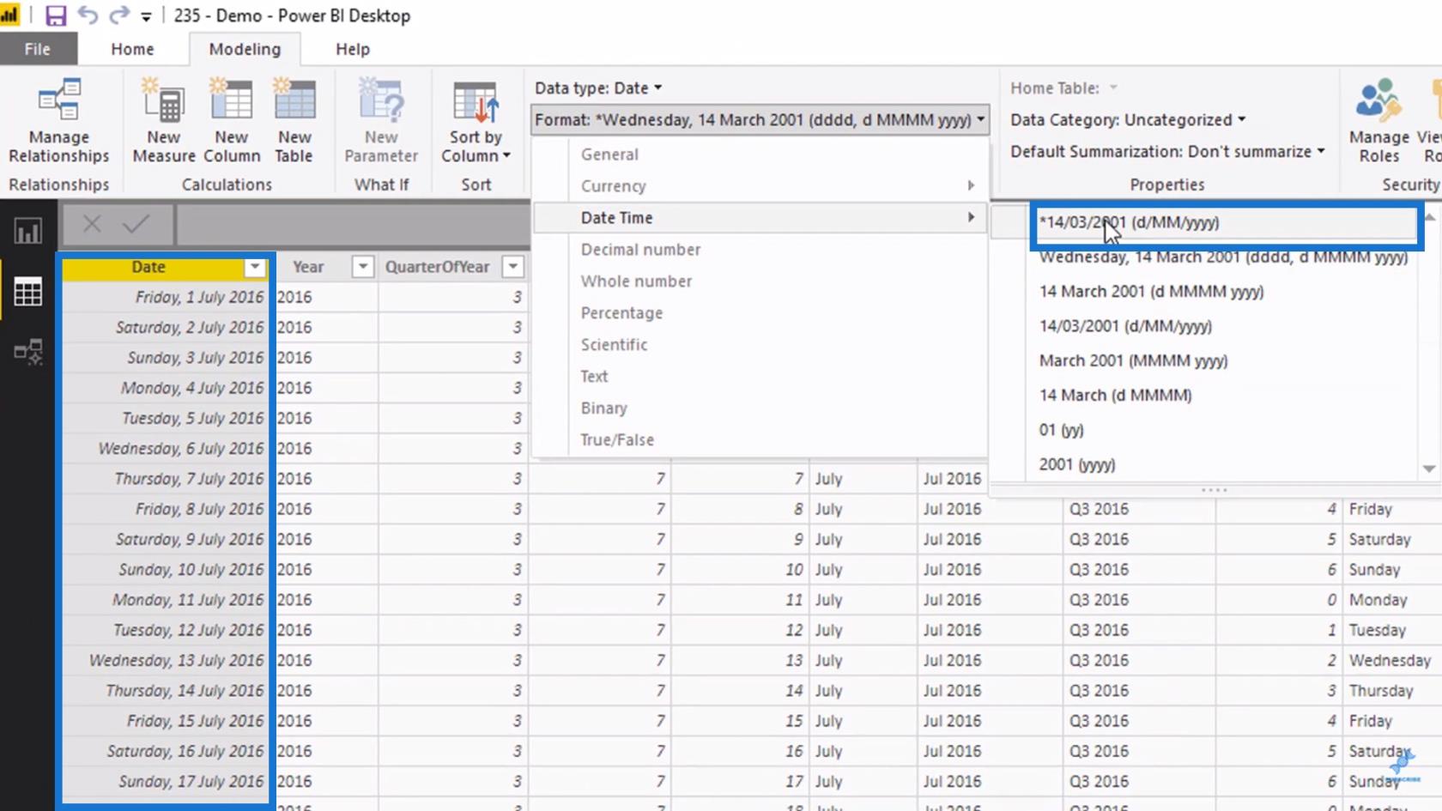
Task: Open the Format dropdown showing Wednesday, 14 March 2001
Action: tap(760, 120)
